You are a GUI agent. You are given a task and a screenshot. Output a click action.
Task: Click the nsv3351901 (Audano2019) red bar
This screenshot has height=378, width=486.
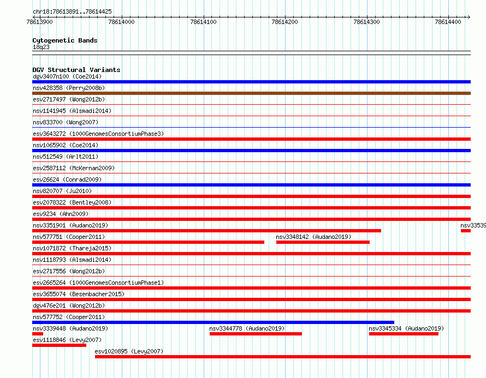(207, 231)
